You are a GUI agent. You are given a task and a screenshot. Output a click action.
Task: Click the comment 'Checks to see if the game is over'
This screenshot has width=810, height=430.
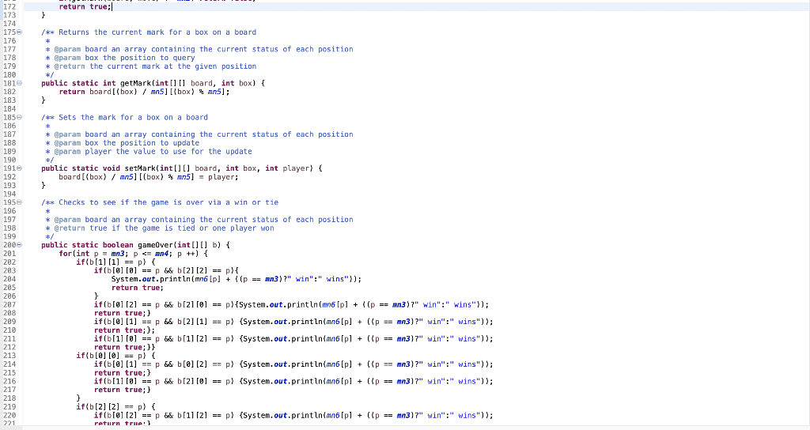coord(133,202)
